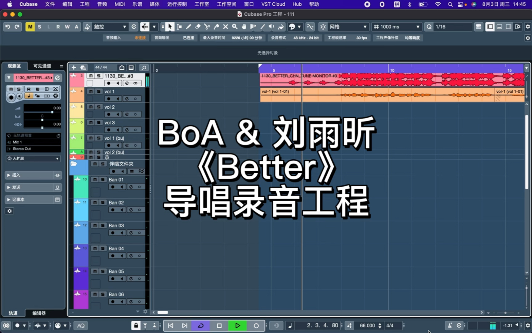Open Inspector settings gear

(10, 211)
